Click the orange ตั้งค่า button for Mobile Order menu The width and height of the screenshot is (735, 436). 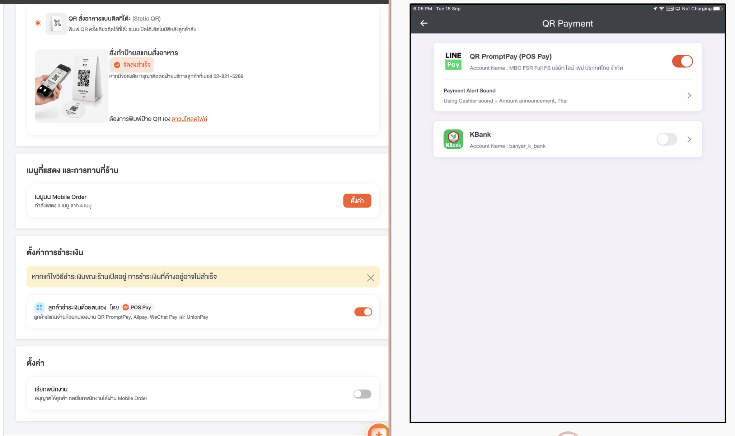[357, 200]
